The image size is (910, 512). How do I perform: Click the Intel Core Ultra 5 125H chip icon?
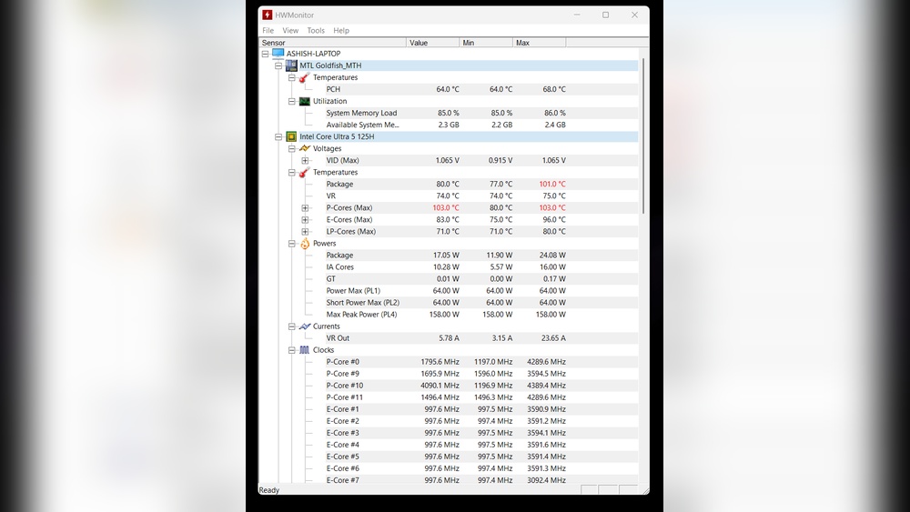291,136
